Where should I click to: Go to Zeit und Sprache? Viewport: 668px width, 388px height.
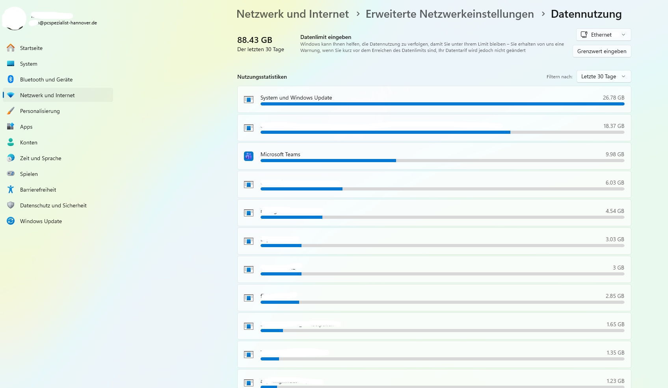click(41, 158)
